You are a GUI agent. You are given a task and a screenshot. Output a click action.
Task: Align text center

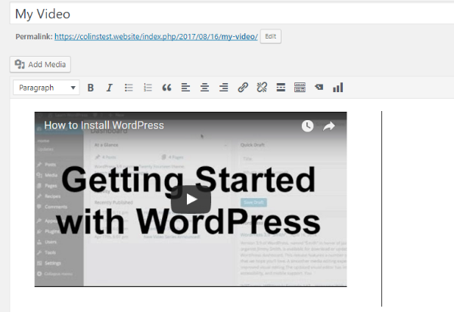pyautogui.click(x=205, y=88)
